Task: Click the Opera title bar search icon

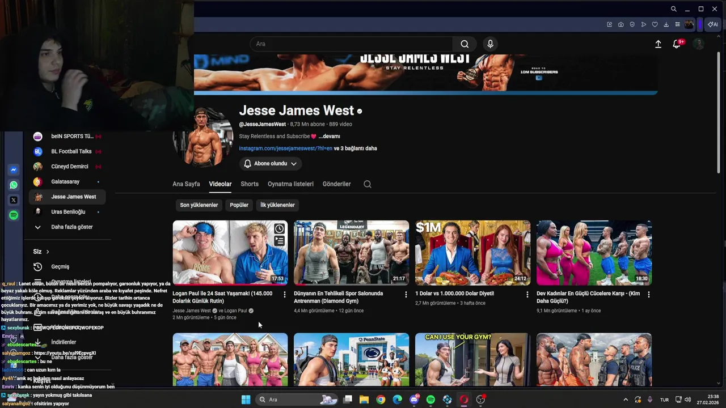Action: click(x=673, y=9)
